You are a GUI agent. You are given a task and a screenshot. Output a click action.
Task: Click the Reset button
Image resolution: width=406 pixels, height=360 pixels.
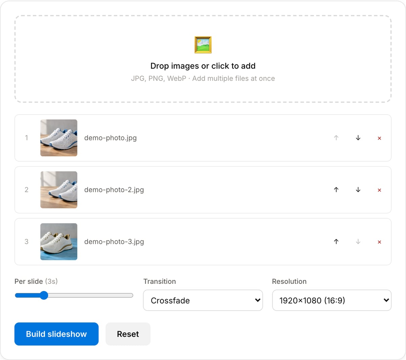(128, 334)
